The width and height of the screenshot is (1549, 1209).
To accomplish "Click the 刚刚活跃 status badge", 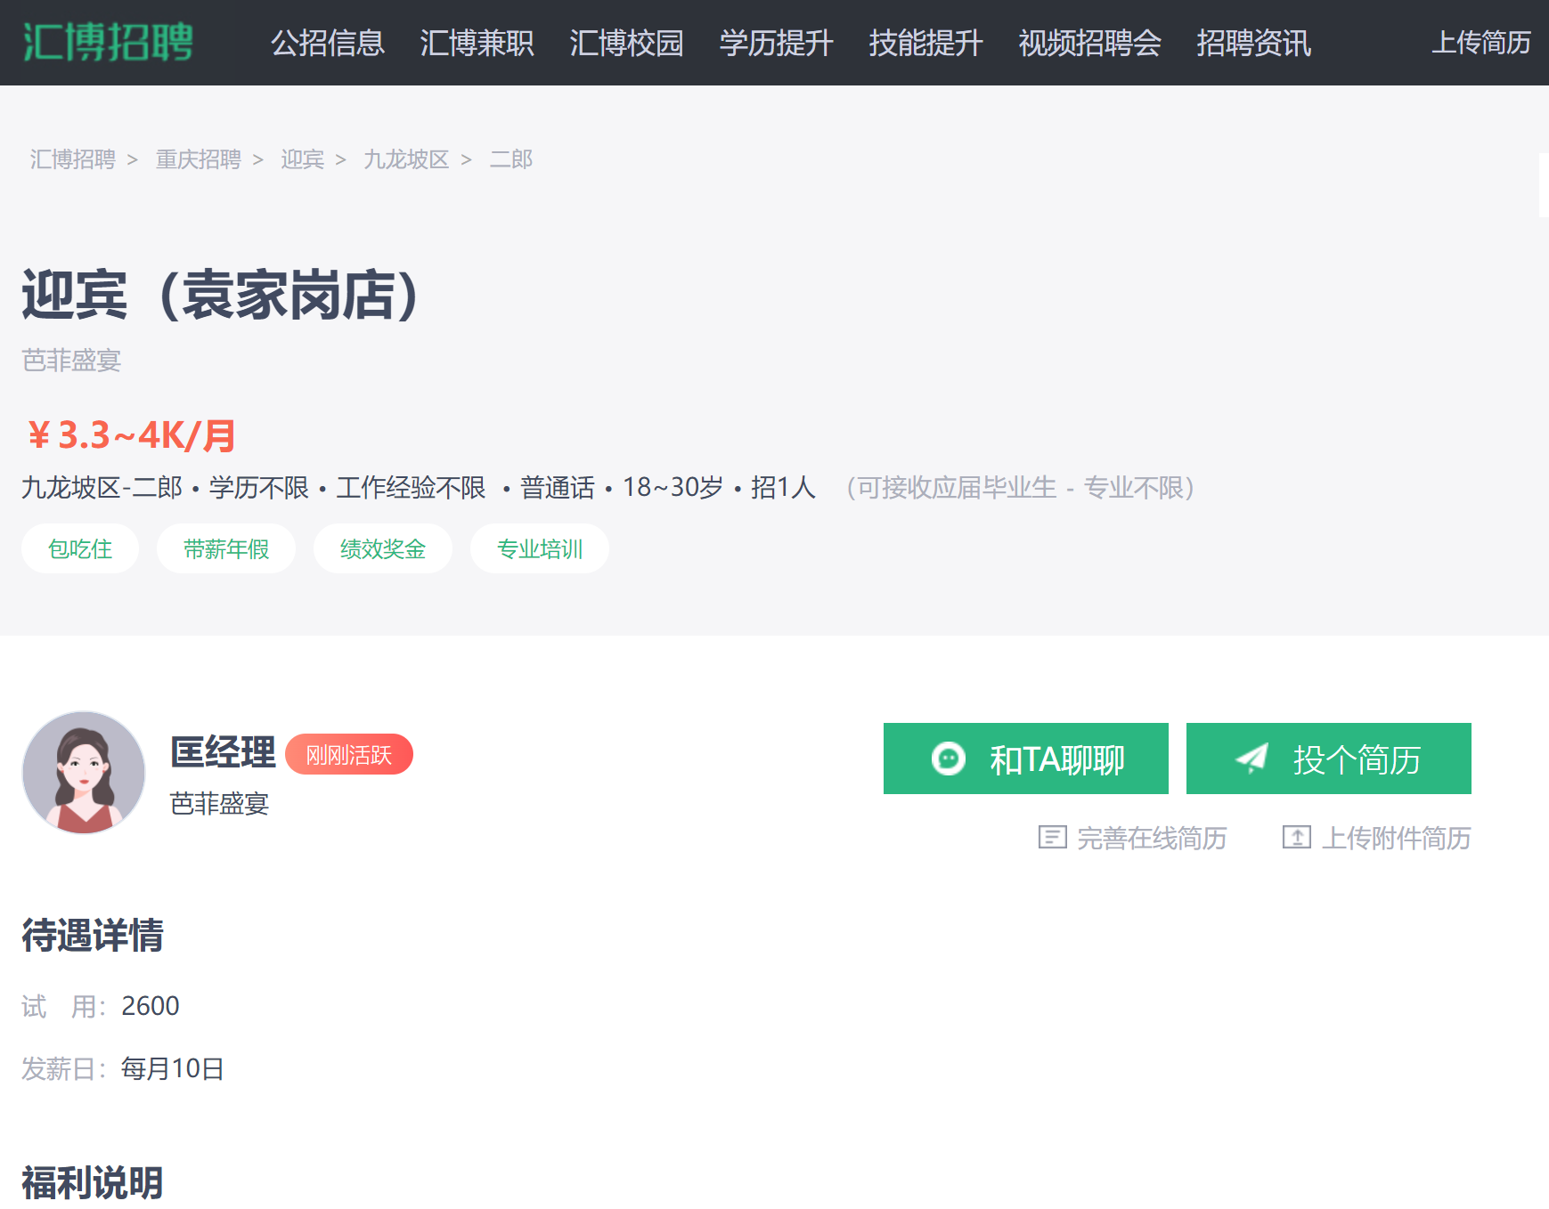I will tap(349, 755).
